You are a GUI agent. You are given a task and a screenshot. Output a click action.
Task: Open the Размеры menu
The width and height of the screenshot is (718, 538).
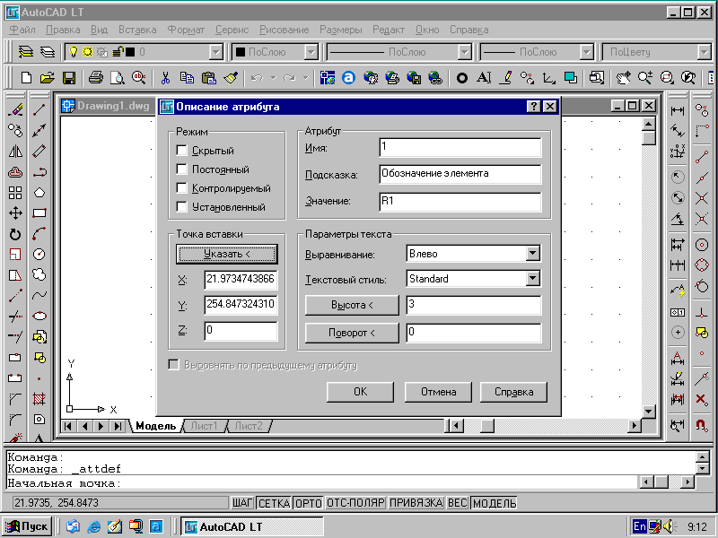click(341, 30)
